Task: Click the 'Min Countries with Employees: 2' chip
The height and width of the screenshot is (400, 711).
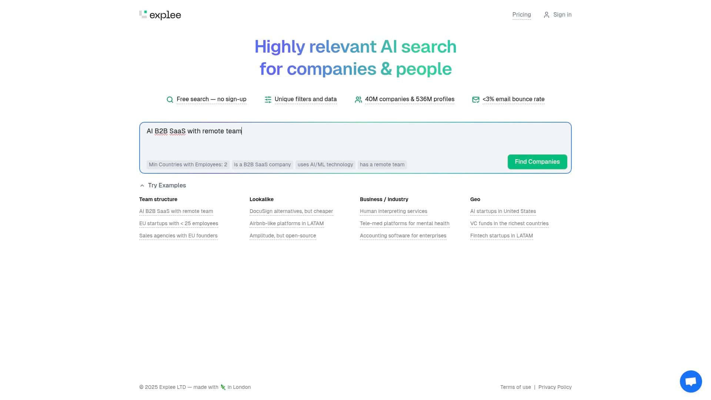Action: coord(188,165)
